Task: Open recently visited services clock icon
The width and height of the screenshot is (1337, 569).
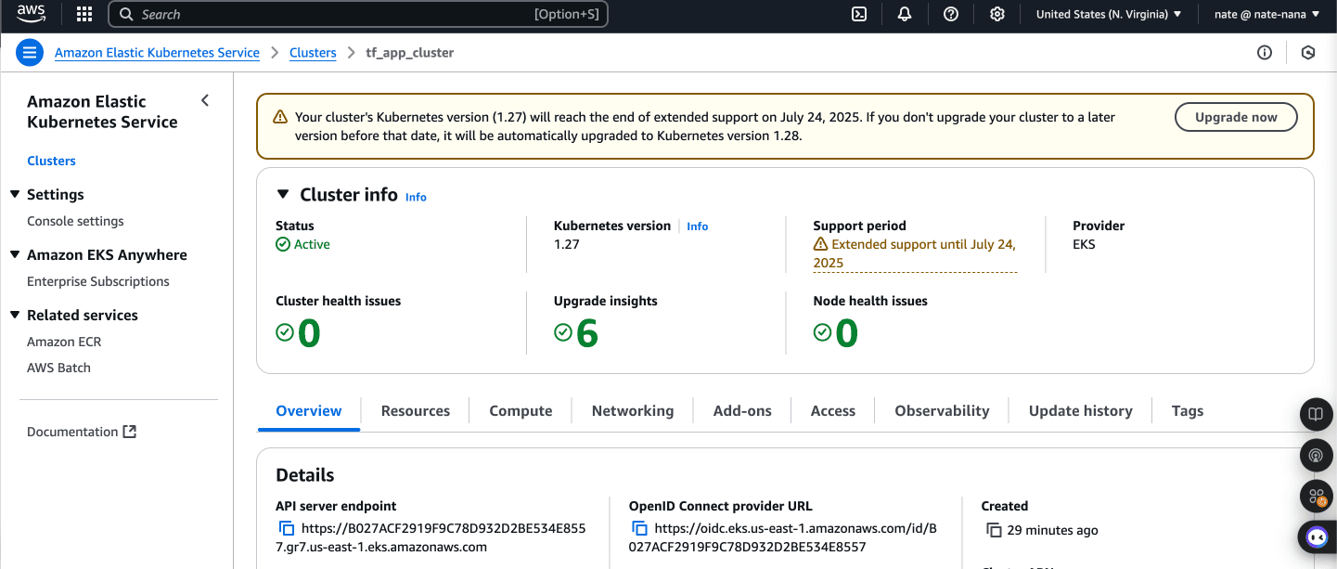Action: tap(1308, 53)
